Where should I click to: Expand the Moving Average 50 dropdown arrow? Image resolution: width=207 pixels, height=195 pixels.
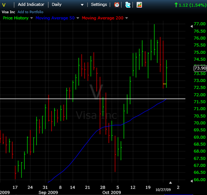tap(78, 18)
